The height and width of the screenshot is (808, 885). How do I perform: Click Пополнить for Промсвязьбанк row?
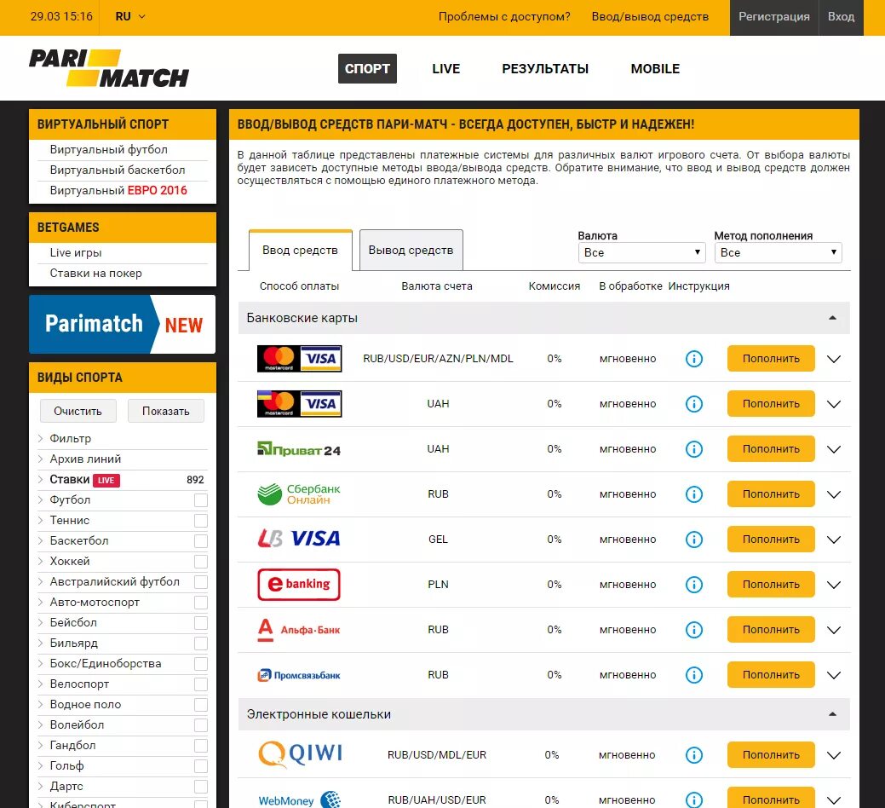tap(771, 675)
